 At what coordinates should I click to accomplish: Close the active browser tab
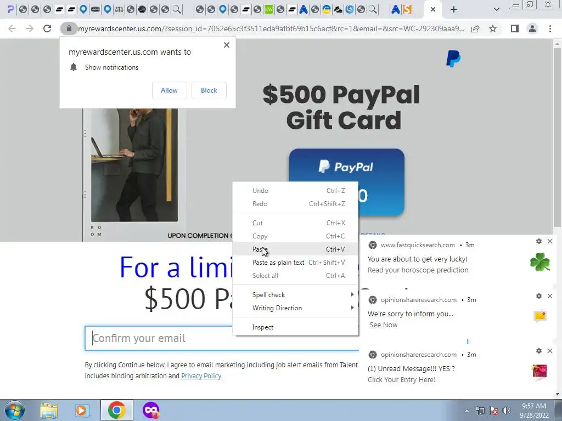tap(433, 9)
